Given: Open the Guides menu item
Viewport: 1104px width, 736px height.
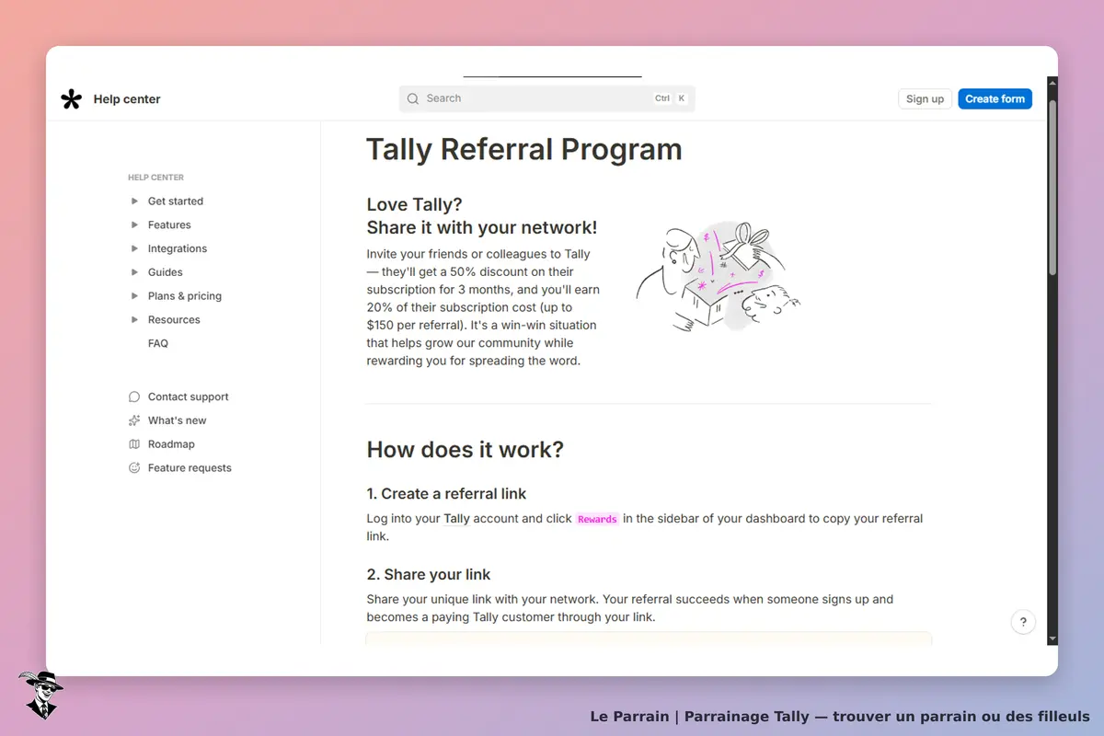Looking at the screenshot, I should pos(166,272).
